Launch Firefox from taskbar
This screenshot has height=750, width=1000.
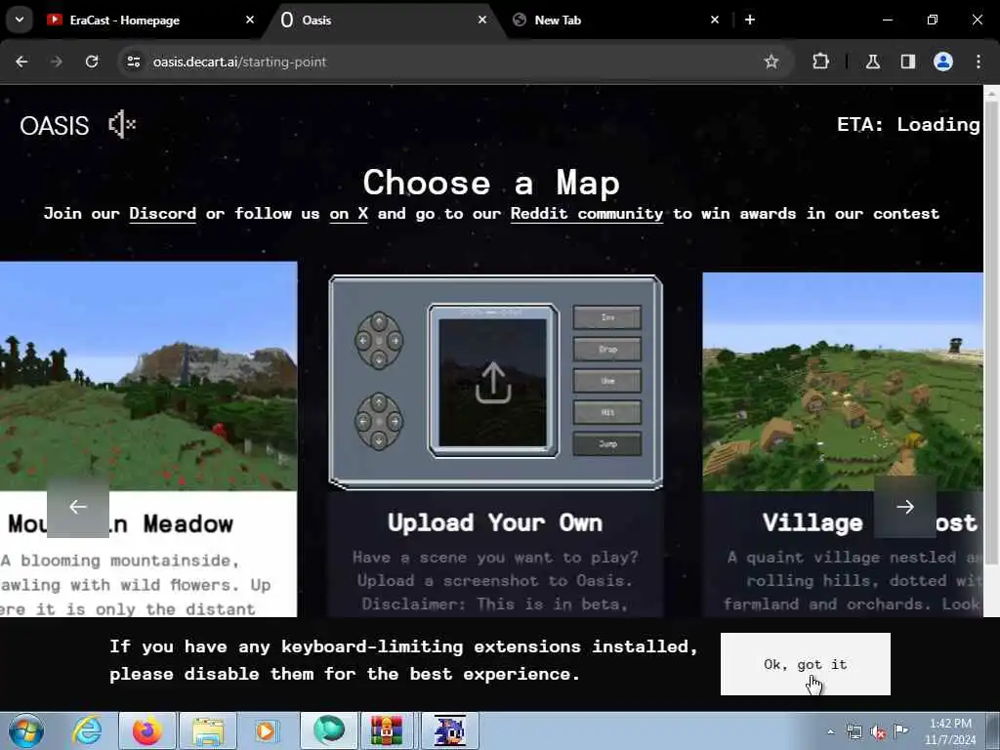[146, 730]
